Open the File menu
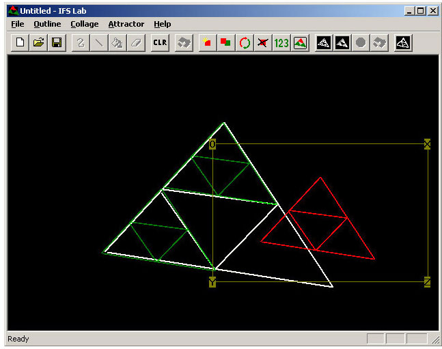The height and width of the screenshot is (349, 442). click(x=18, y=24)
